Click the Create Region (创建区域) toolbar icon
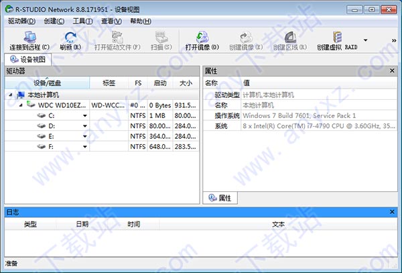Image resolution: width=402 pixels, height=273 pixels. click(x=290, y=37)
